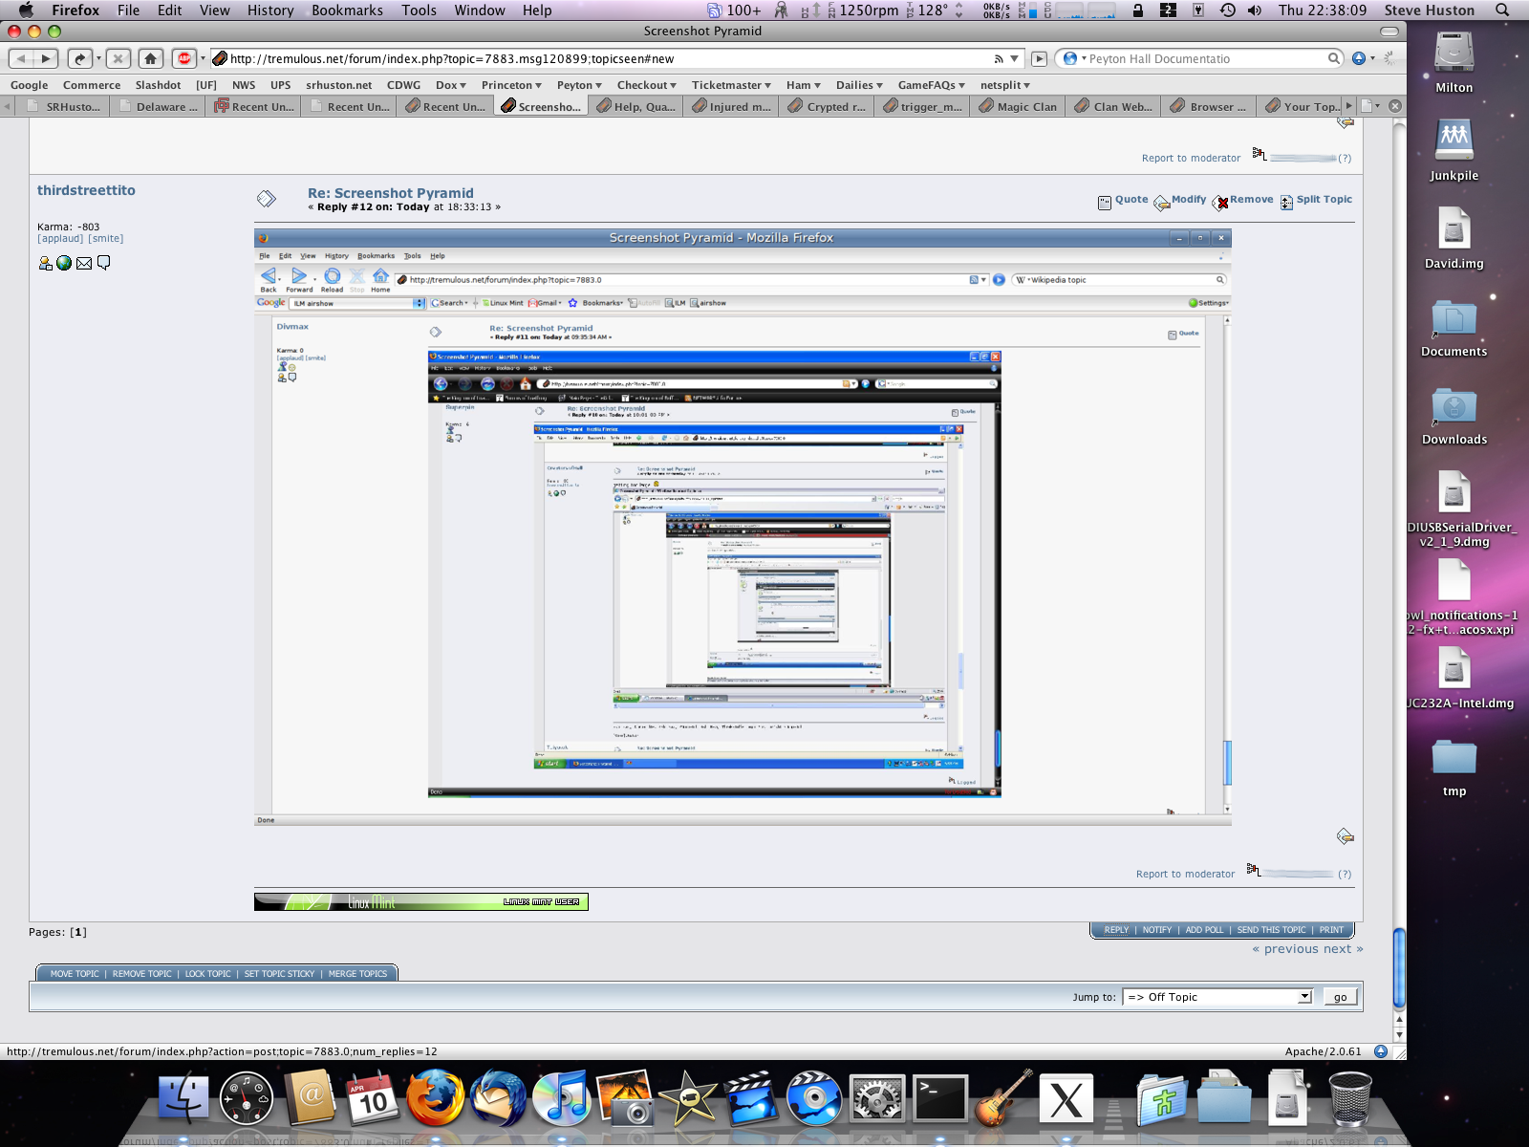Click the Stop loading button

(x=118, y=58)
